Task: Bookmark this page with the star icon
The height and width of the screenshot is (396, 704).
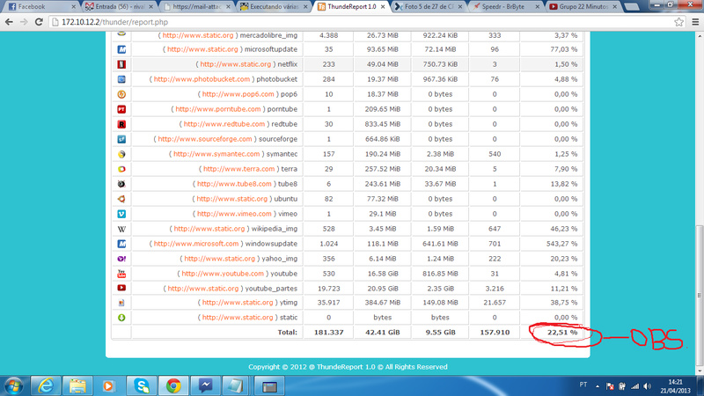Action: [678, 22]
